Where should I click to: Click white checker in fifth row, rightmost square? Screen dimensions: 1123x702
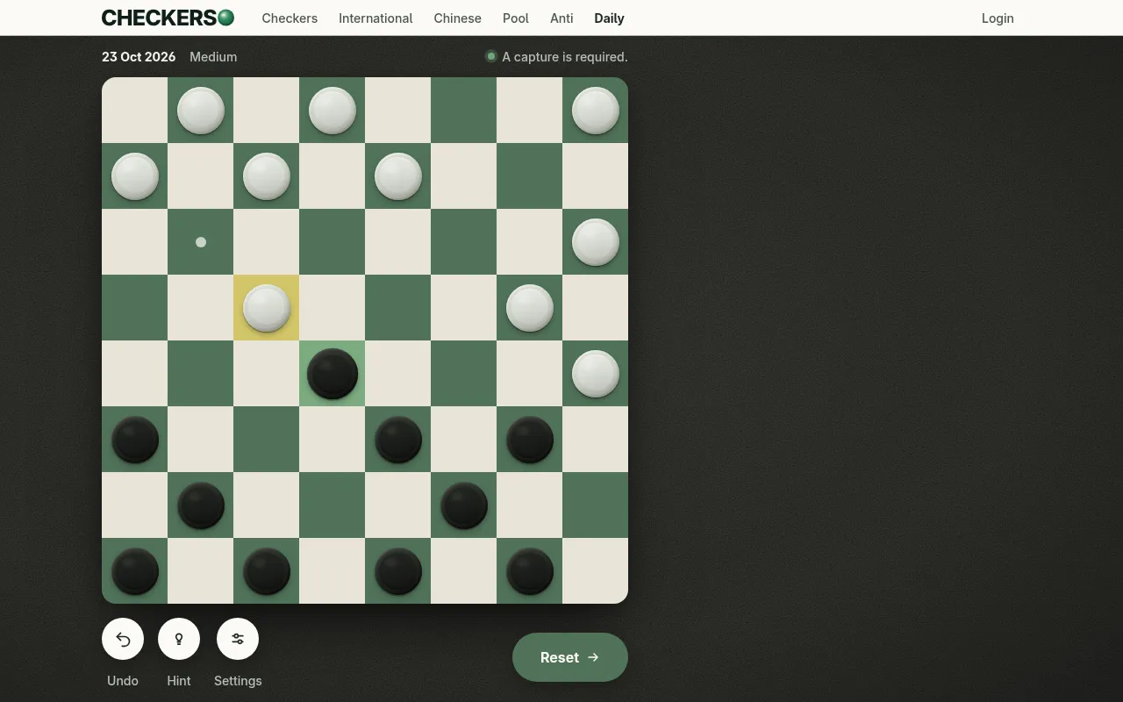click(x=596, y=374)
